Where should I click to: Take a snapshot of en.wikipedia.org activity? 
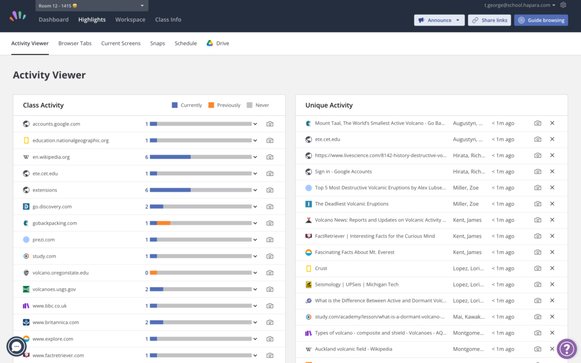coord(270,157)
